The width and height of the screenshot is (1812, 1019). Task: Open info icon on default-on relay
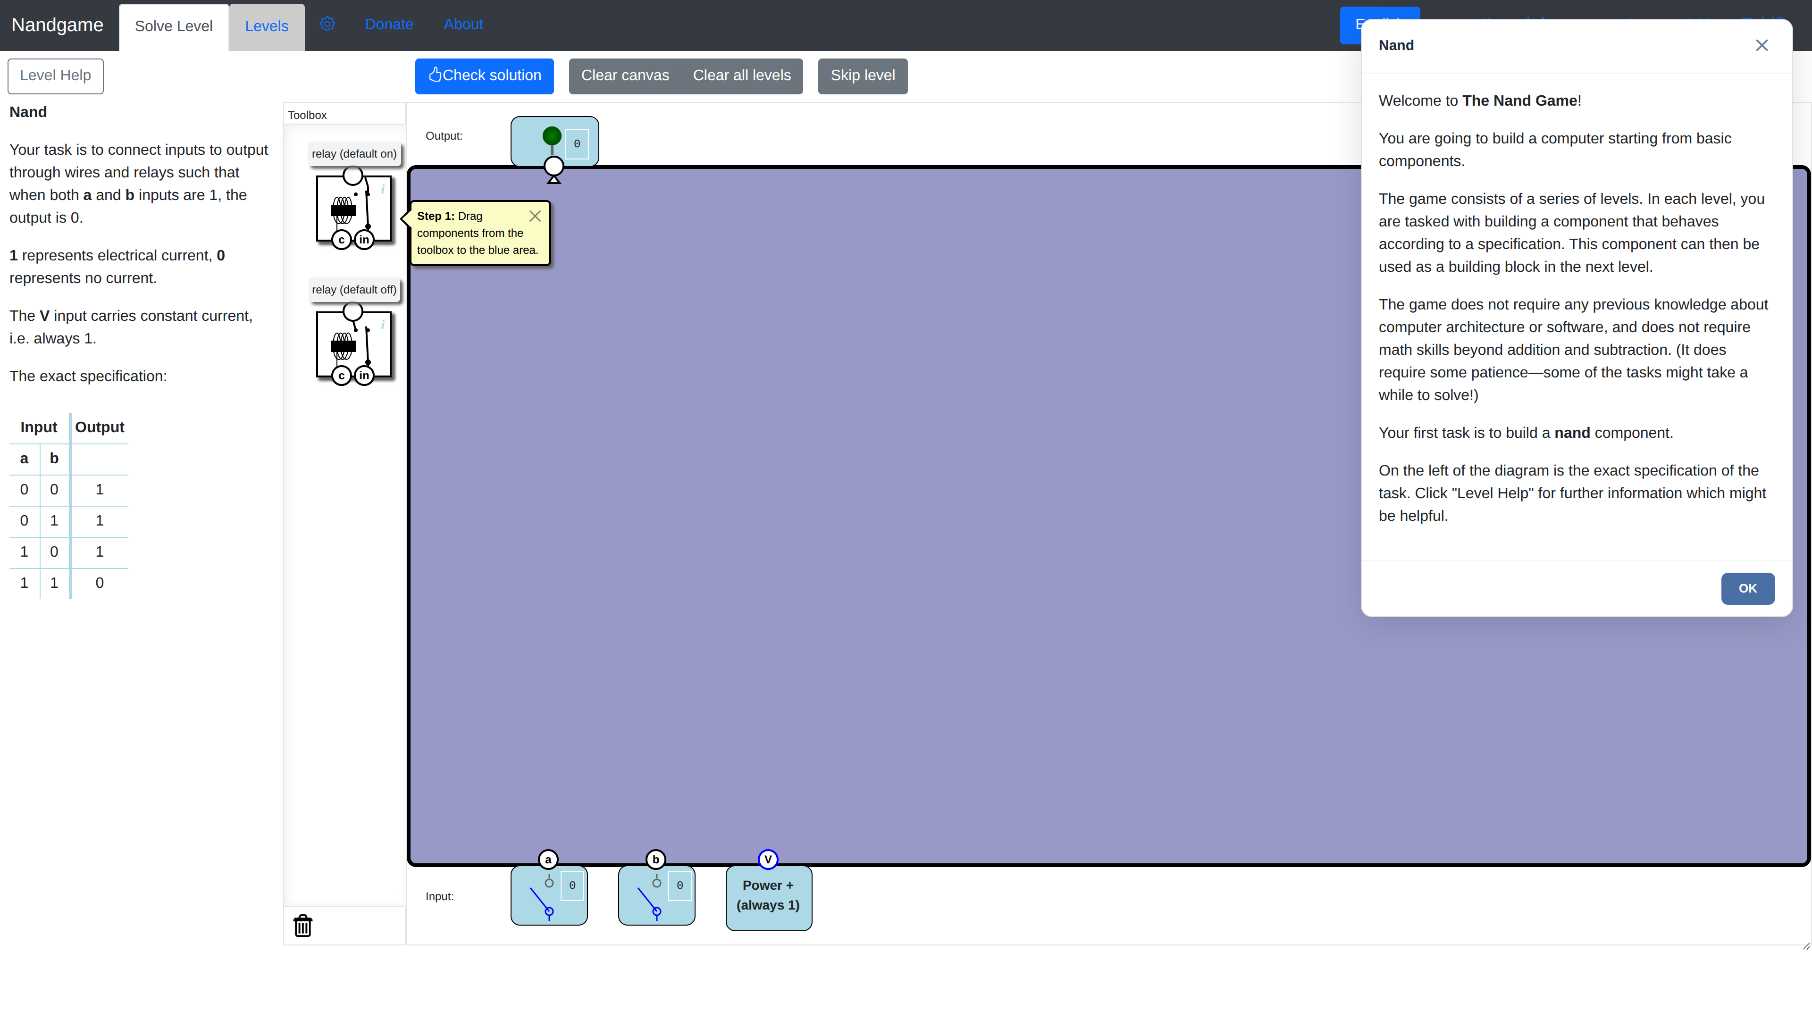383,189
